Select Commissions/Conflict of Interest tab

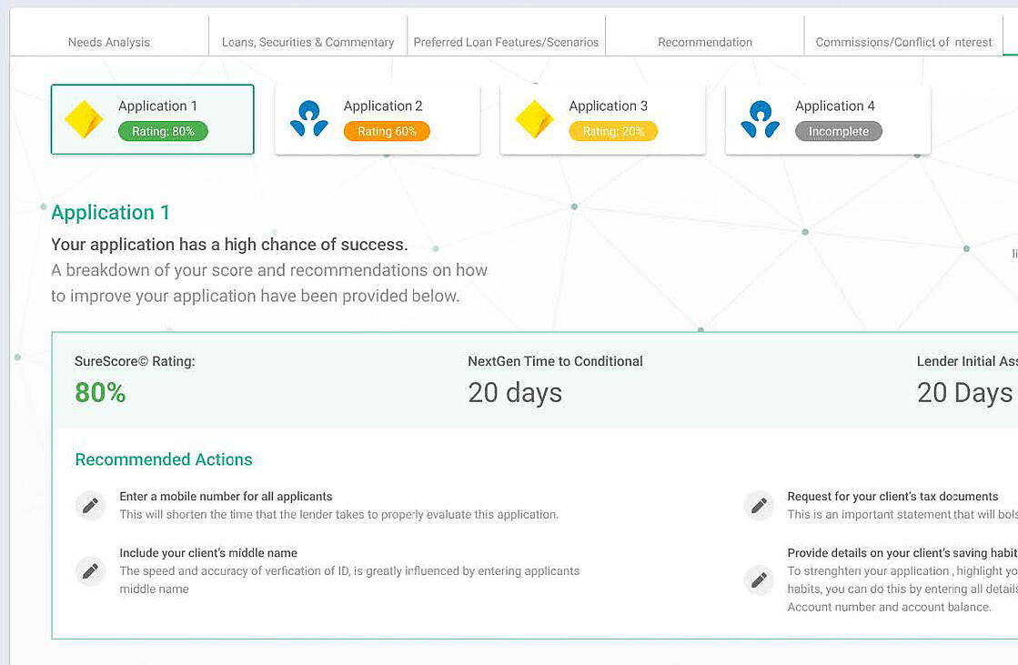(x=903, y=42)
